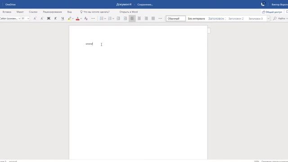
Task: Open the Макет tab
Action: click(x=20, y=12)
